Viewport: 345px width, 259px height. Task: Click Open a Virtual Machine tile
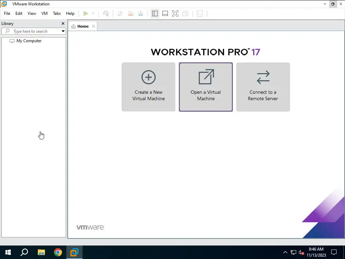[x=206, y=87]
